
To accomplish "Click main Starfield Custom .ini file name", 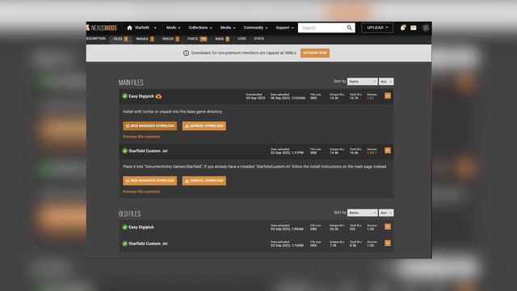I will tap(148, 151).
